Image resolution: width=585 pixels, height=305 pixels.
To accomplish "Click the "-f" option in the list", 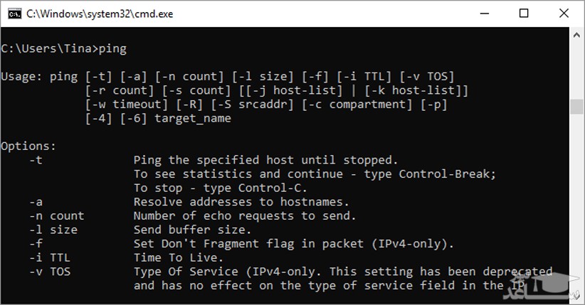I will coord(36,244).
